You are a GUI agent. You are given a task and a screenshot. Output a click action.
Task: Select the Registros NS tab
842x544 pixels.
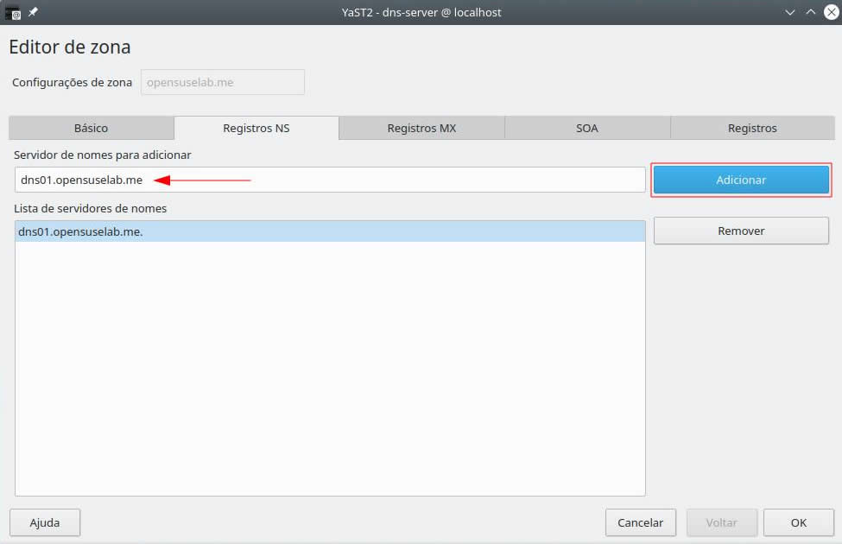pos(256,128)
